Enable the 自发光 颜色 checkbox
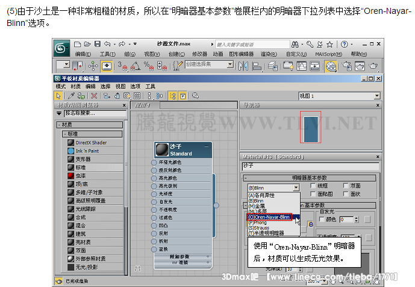This screenshot has height=287, width=415. [322, 219]
